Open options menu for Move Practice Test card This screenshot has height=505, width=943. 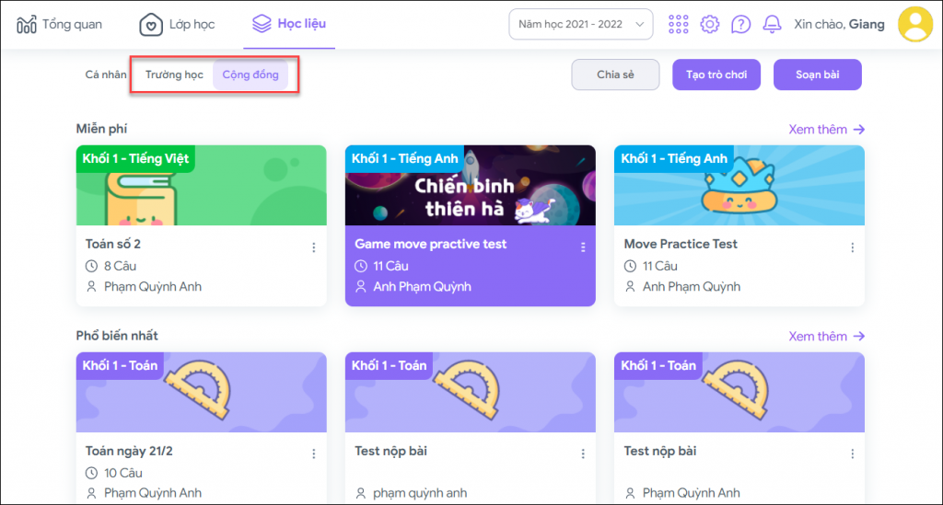click(x=852, y=247)
